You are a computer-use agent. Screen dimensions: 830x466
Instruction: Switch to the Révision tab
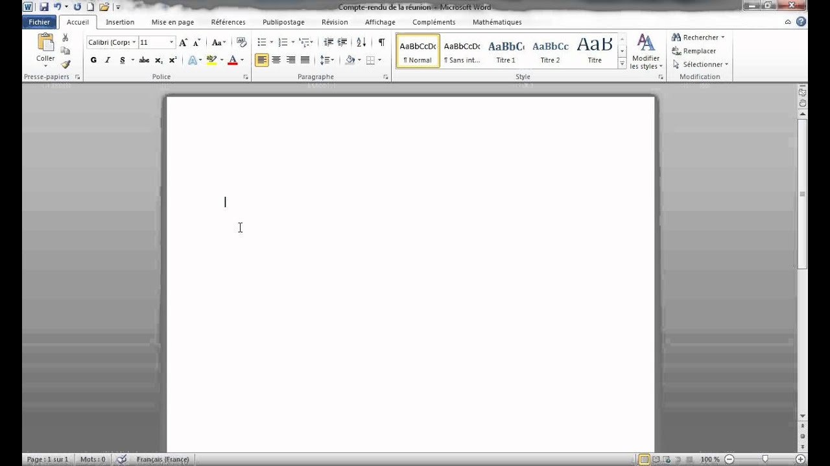(335, 22)
